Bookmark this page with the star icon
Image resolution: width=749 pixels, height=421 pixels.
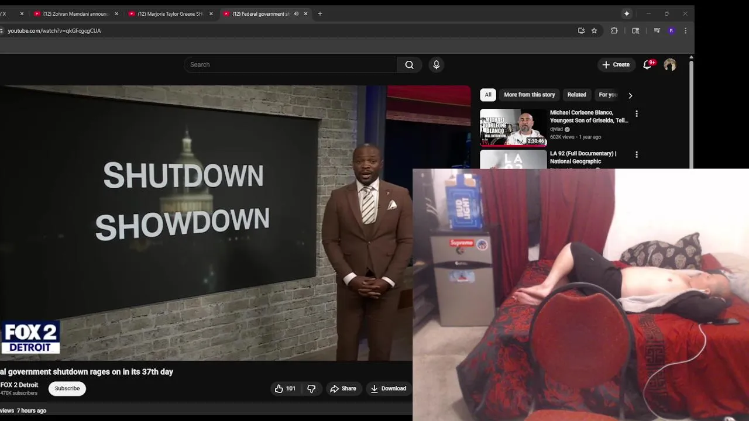[x=594, y=30]
